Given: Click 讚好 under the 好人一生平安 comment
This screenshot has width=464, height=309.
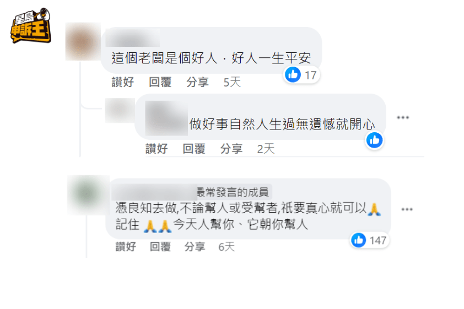Looking at the screenshot, I should point(123,82).
